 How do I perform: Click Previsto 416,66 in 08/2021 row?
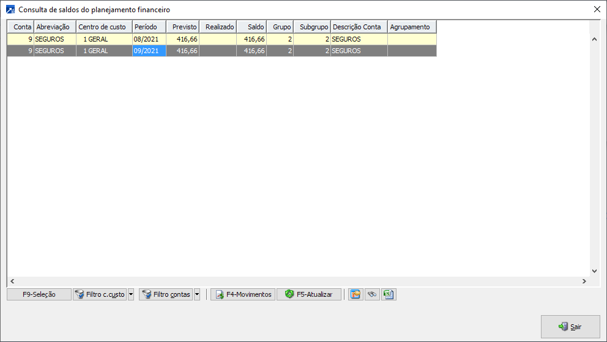click(x=183, y=39)
